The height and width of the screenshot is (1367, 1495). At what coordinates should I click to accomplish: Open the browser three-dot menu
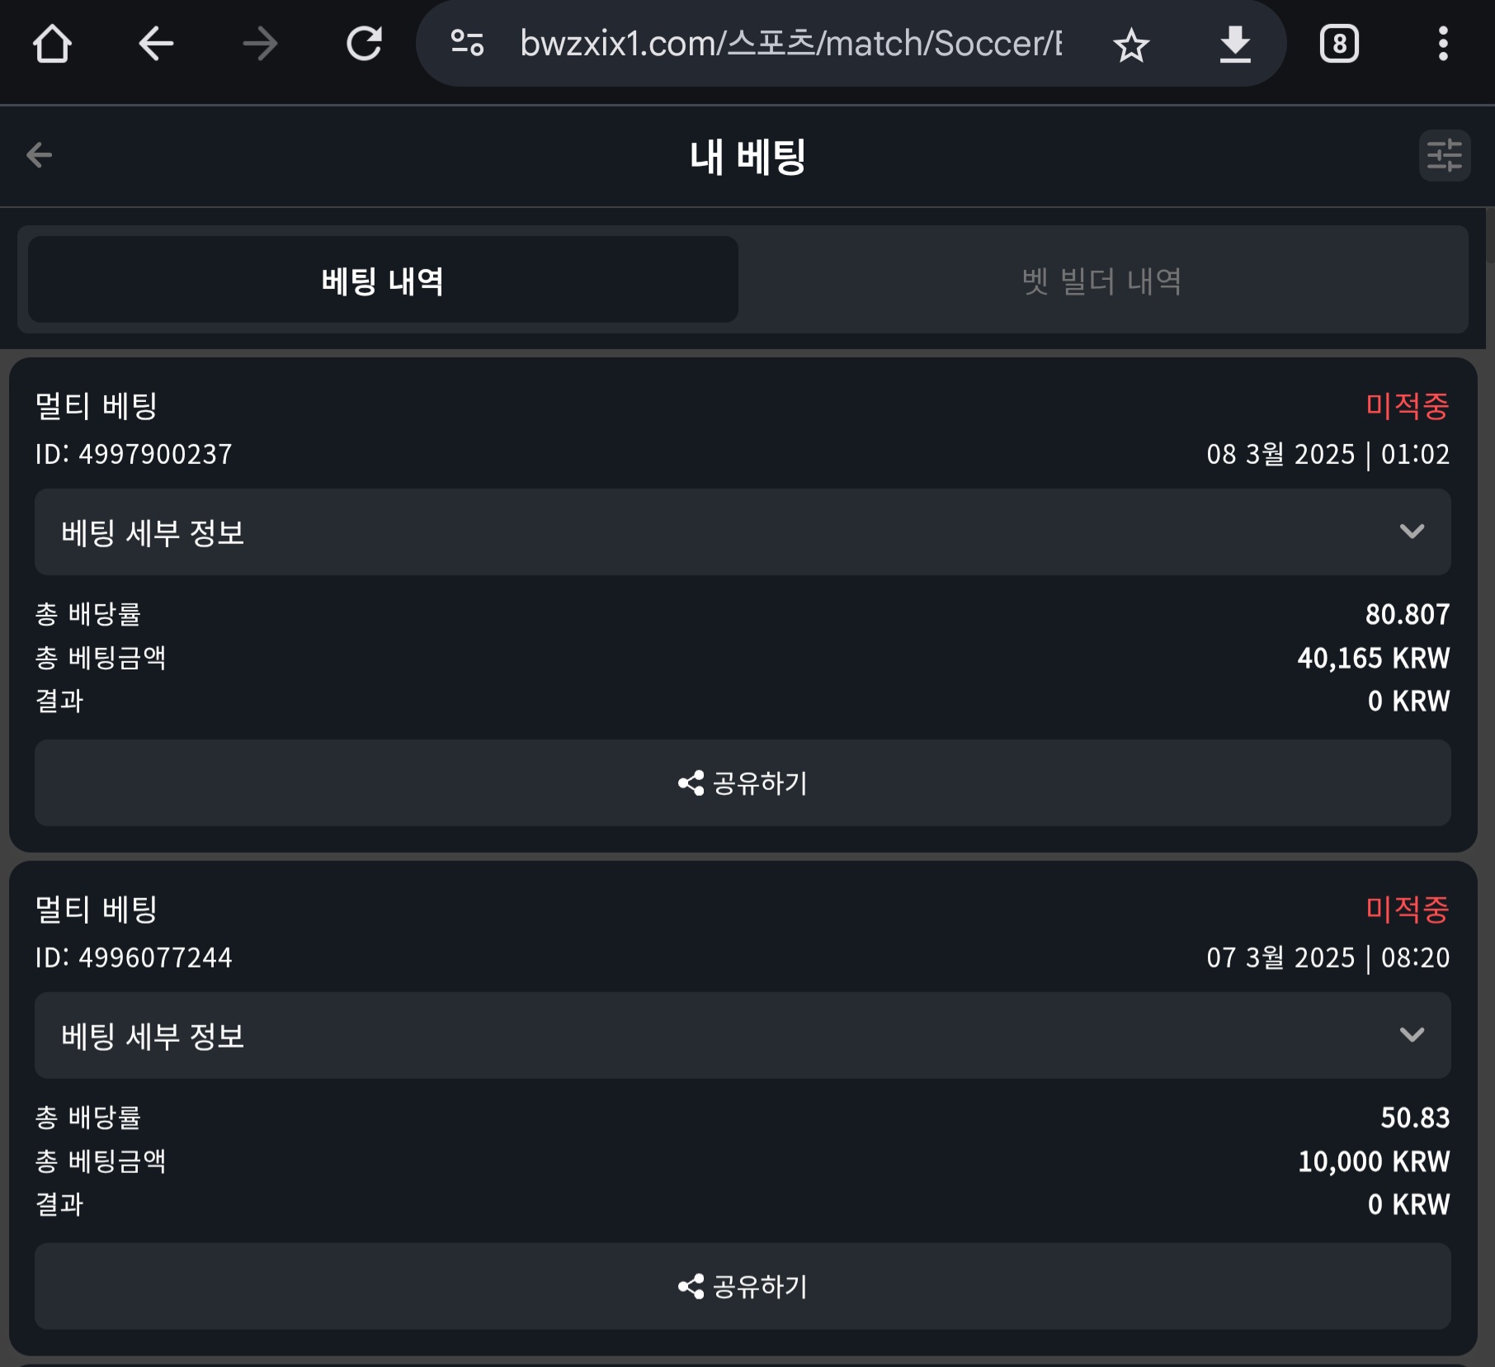[1443, 44]
